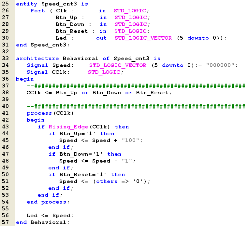Image resolution: width=248 pixels, height=226 pixels.
Task: Click "Btn_Reset='1'" condition on line 50
Action: click(83, 175)
